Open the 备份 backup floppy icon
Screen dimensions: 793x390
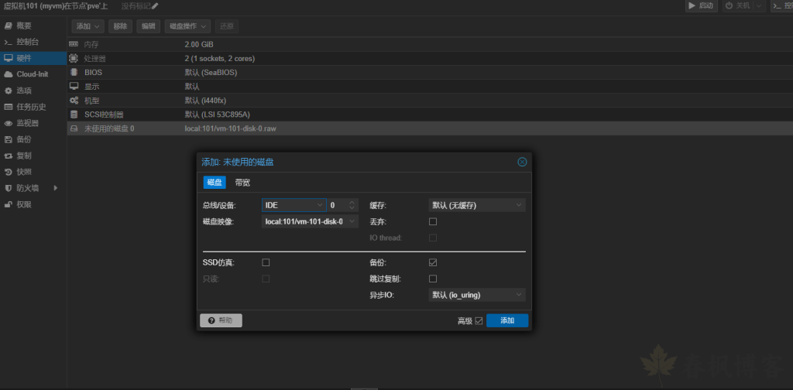[9, 139]
